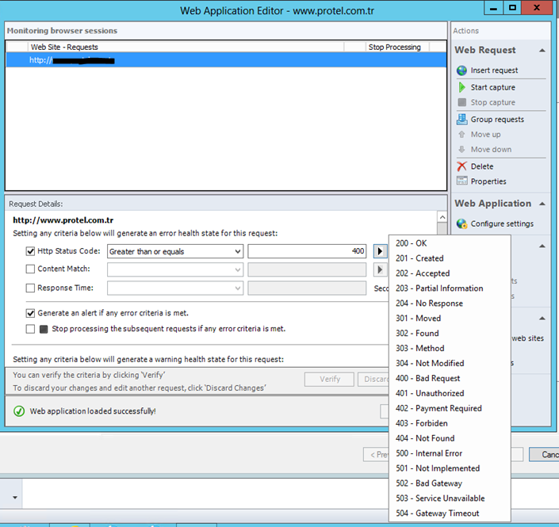Click the Move down arrow icon
This screenshot has width=559, height=527.
[x=462, y=150]
